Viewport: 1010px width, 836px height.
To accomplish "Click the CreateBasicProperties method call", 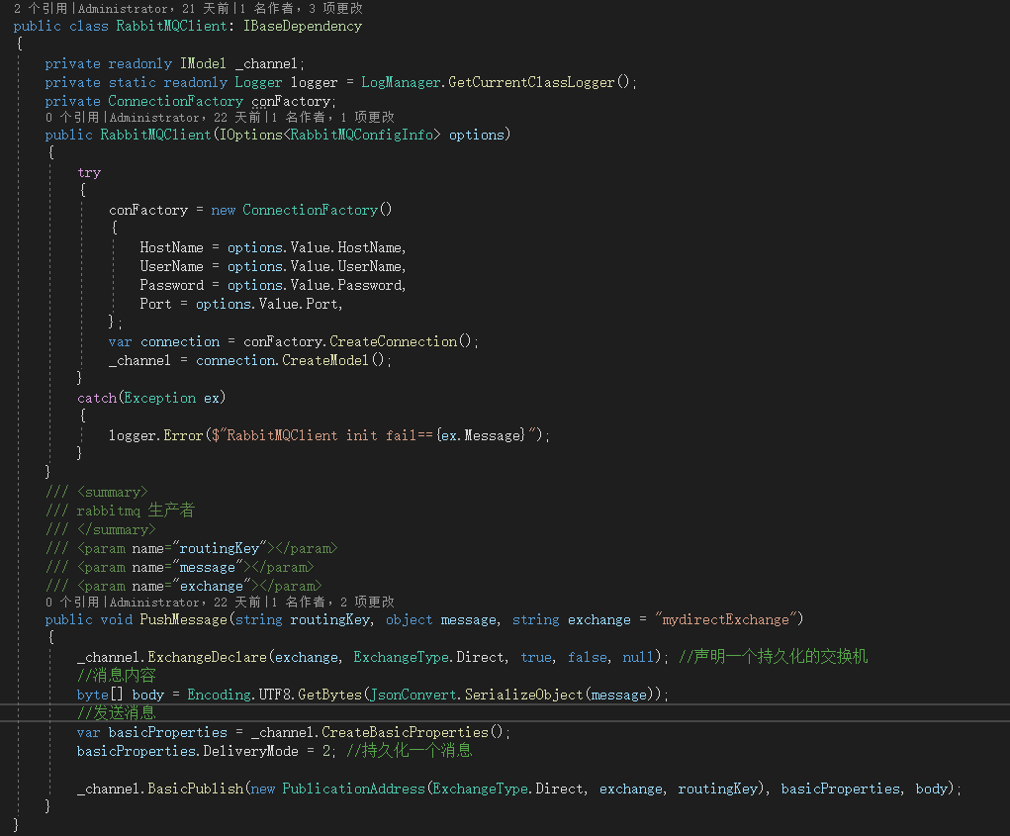I will (405, 732).
